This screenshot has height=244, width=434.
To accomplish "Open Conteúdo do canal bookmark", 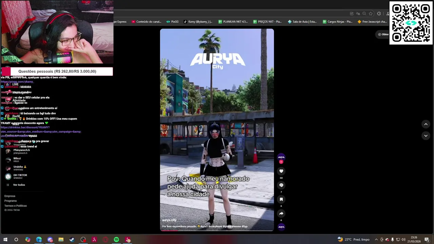I will point(146,22).
